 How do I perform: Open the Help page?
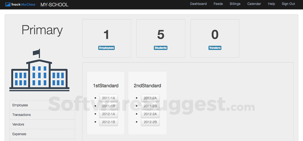(271, 4)
